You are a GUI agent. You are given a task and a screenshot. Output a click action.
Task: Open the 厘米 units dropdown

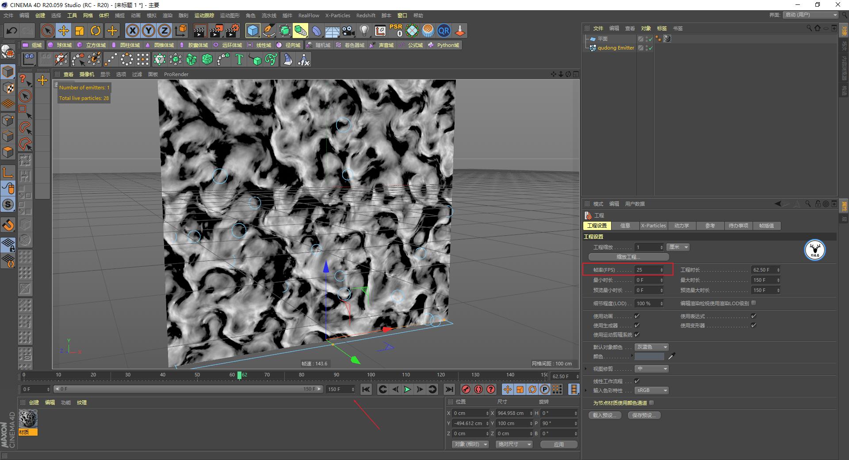coord(678,247)
